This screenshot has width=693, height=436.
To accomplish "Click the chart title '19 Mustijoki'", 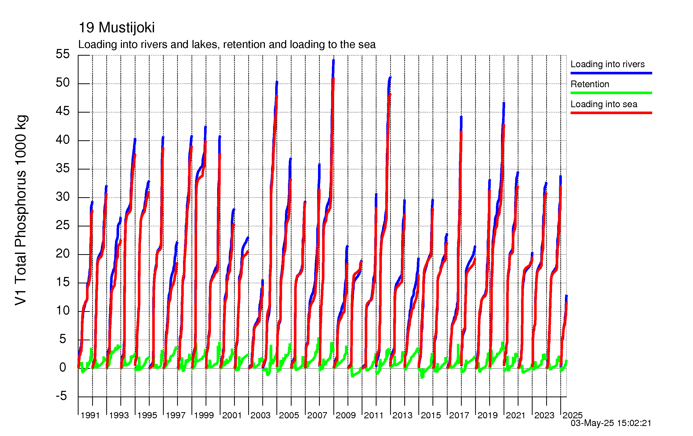I will [117, 28].
